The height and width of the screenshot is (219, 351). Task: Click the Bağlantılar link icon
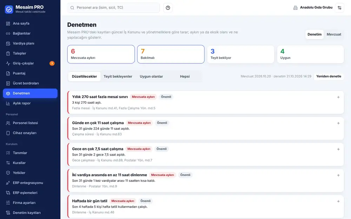pos(8,34)
